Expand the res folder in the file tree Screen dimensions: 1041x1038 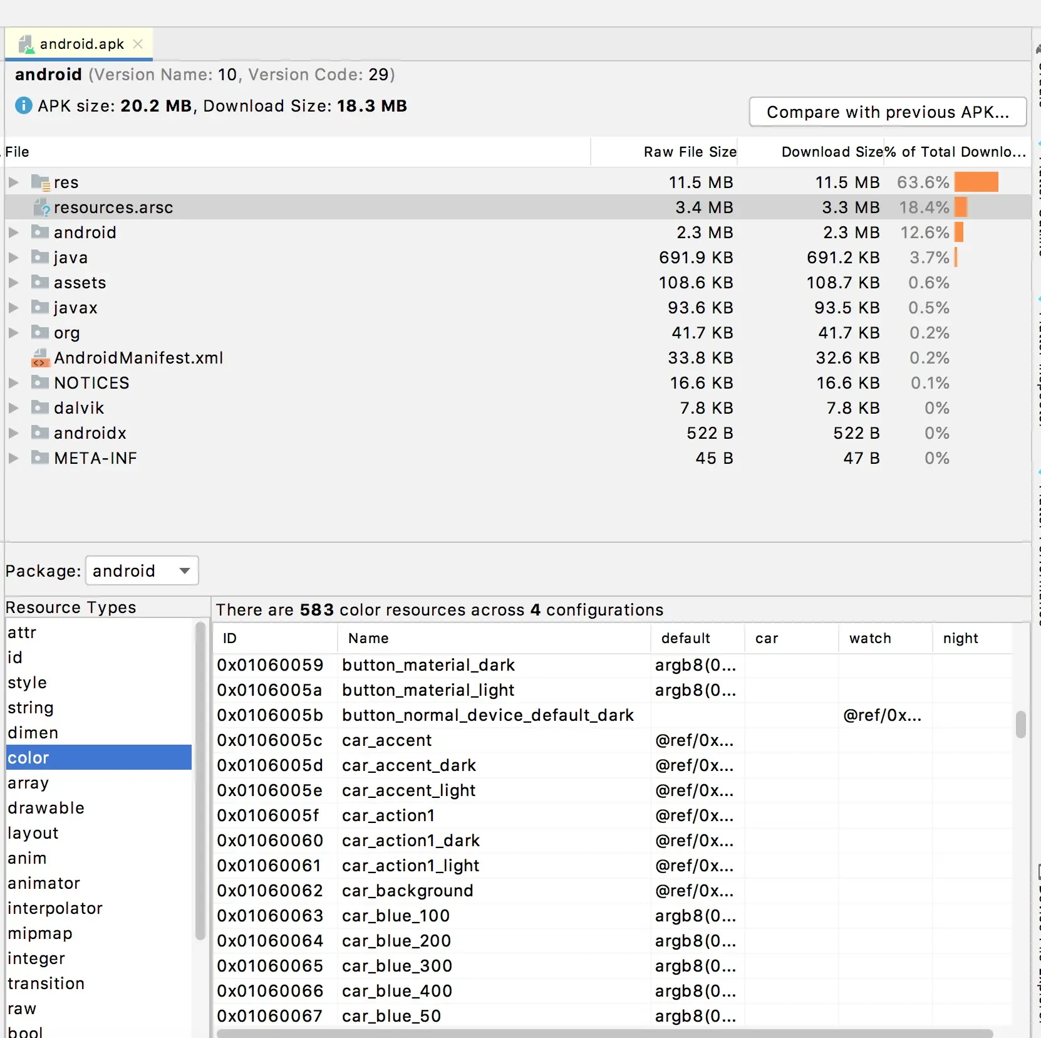(13, 182)
